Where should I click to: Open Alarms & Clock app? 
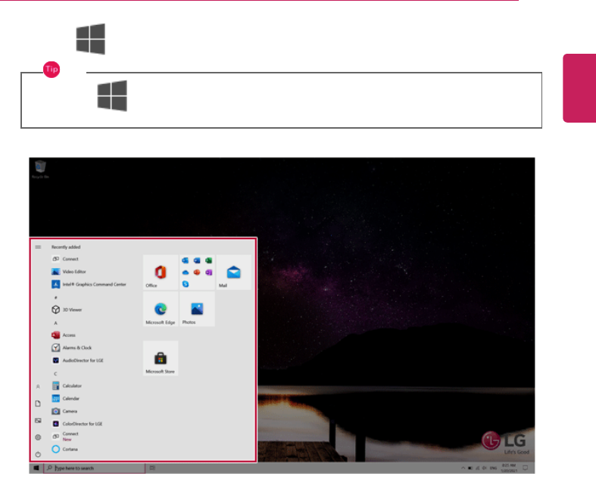pyautogui.click(x=71, y=347)
